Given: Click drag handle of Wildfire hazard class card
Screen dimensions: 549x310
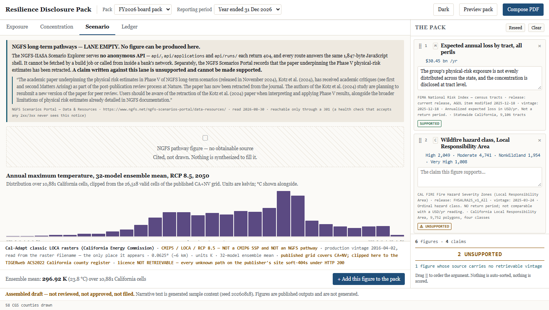Looking at the screenshot, I should 420,140.
